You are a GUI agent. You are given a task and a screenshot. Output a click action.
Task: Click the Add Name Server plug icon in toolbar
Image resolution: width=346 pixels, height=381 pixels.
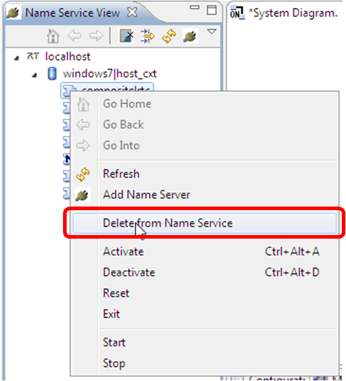click(190, 36)
